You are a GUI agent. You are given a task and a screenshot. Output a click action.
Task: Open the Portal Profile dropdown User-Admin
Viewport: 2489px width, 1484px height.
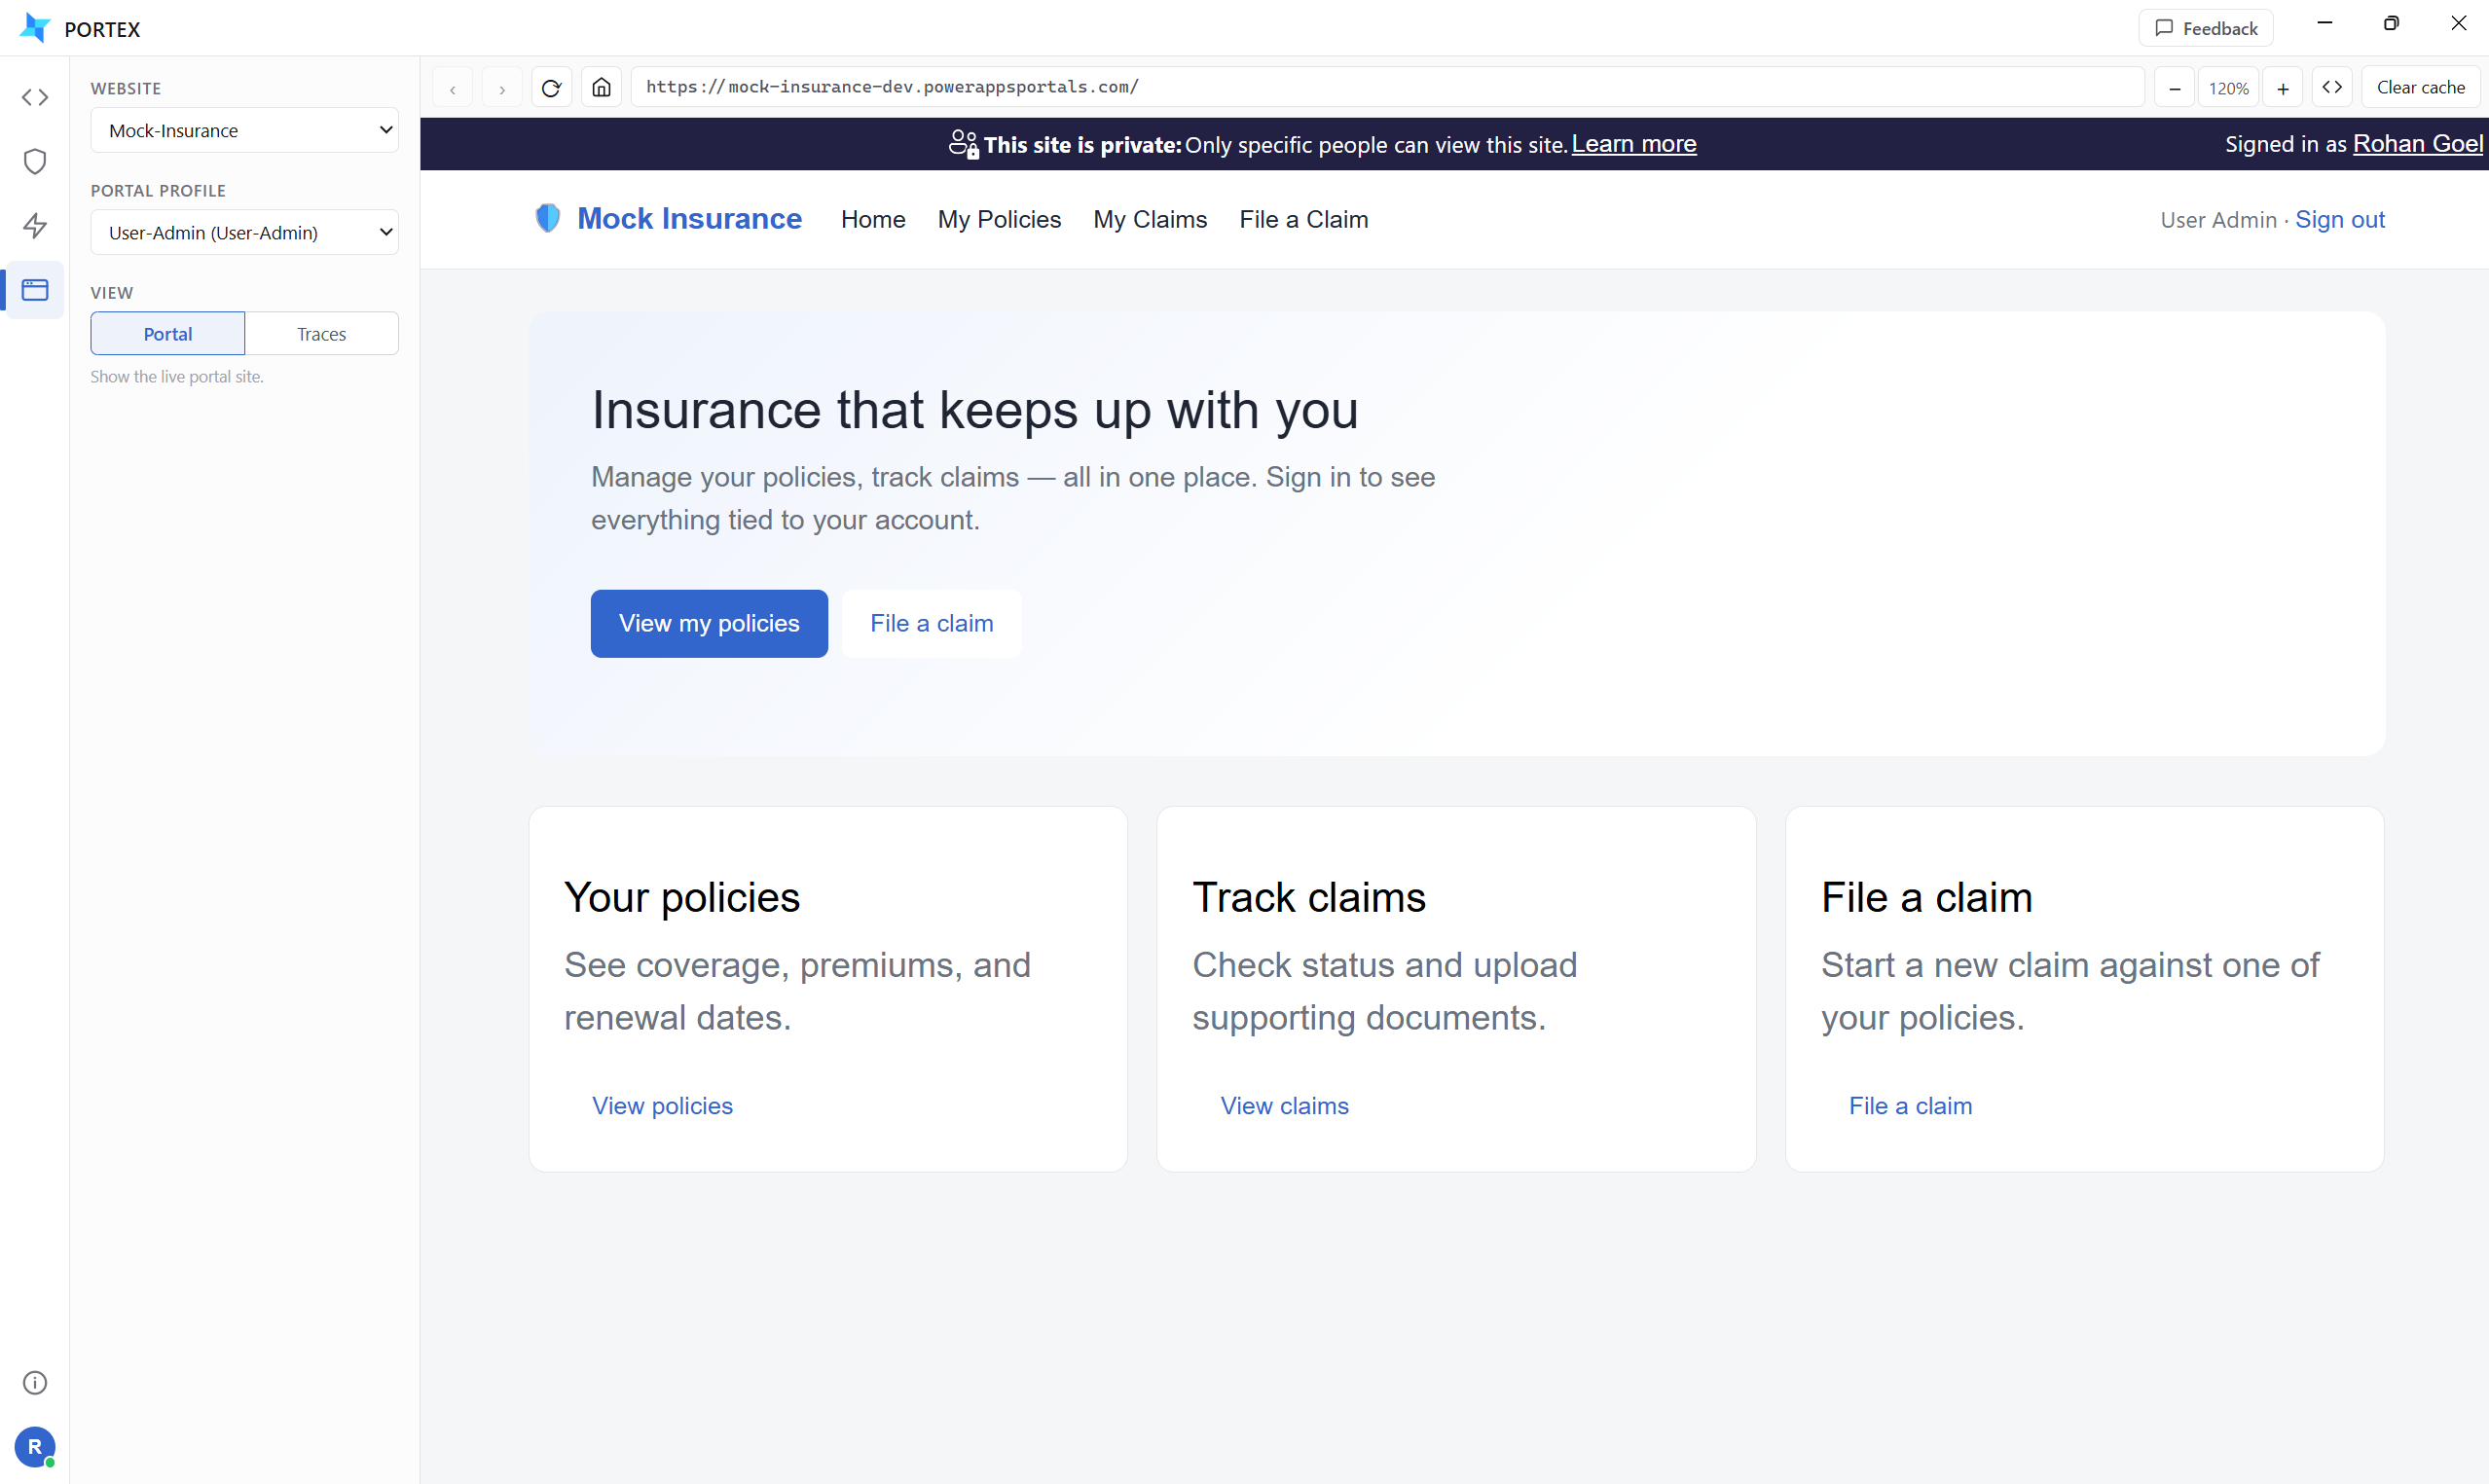244,232
